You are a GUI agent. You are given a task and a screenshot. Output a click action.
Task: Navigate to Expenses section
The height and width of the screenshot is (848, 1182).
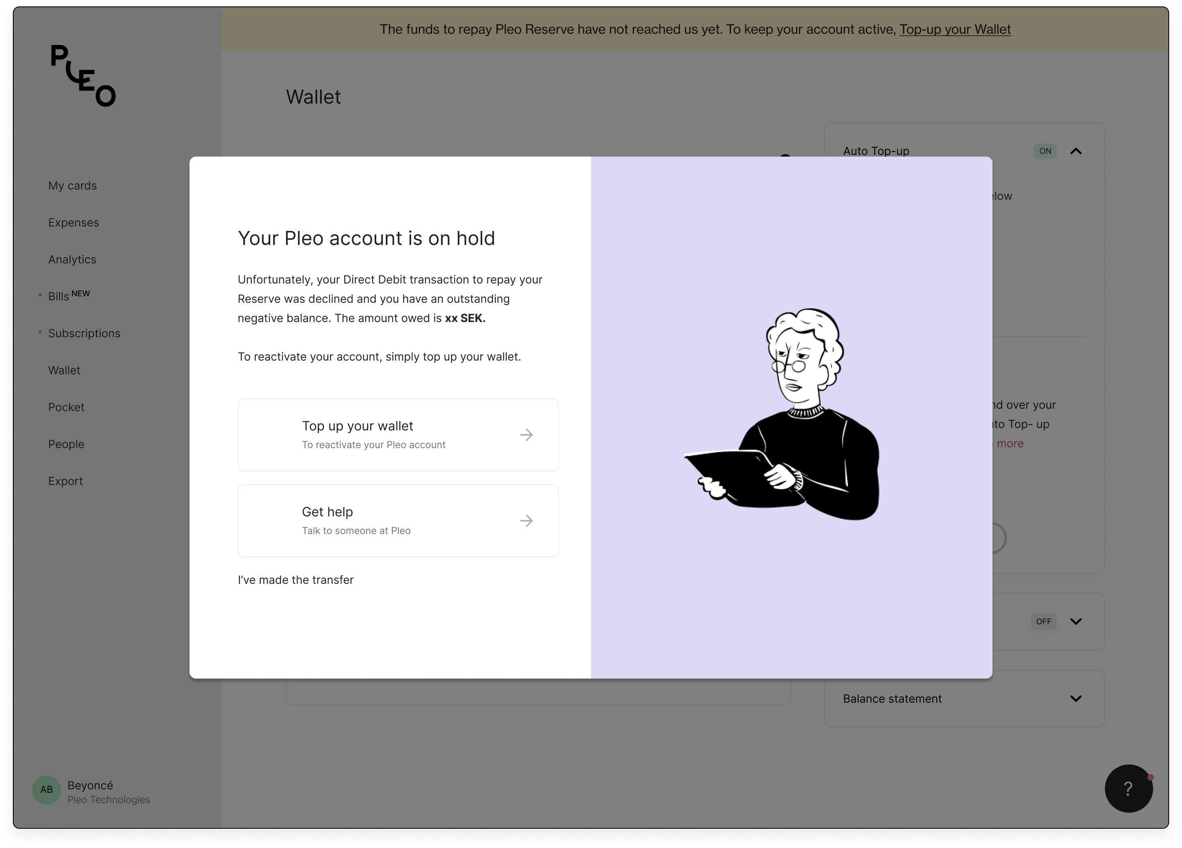click(x=73, y=222)
